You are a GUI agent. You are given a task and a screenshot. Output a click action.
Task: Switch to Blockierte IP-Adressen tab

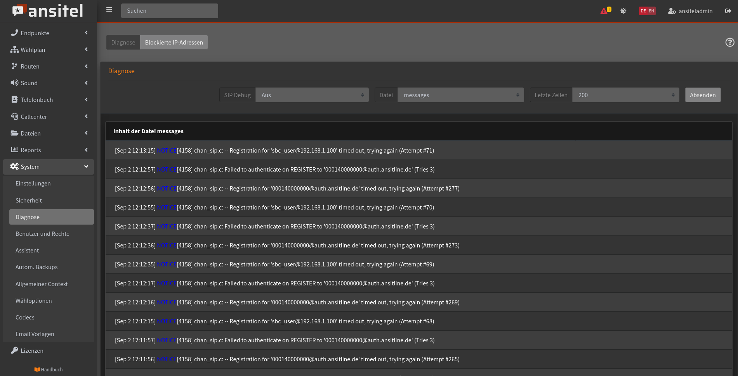[174, 42]
